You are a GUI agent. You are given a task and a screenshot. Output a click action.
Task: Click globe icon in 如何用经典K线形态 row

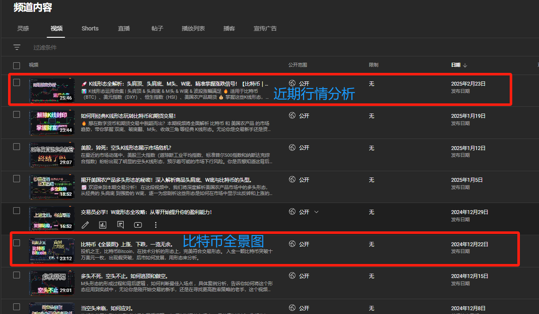292,115
